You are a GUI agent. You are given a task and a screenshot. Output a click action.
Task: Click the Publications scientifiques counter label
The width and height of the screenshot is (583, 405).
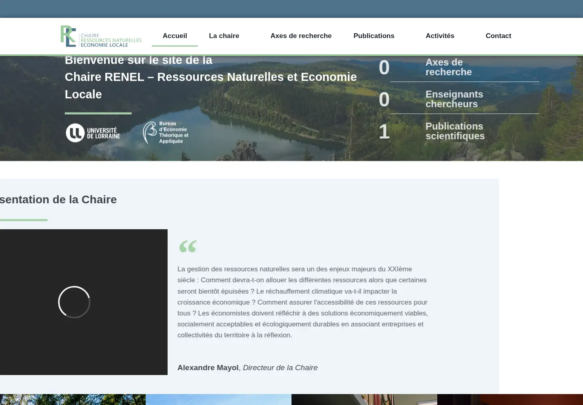[x=455, y=131]
